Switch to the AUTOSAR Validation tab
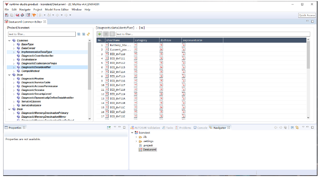 tap(145, 128)
